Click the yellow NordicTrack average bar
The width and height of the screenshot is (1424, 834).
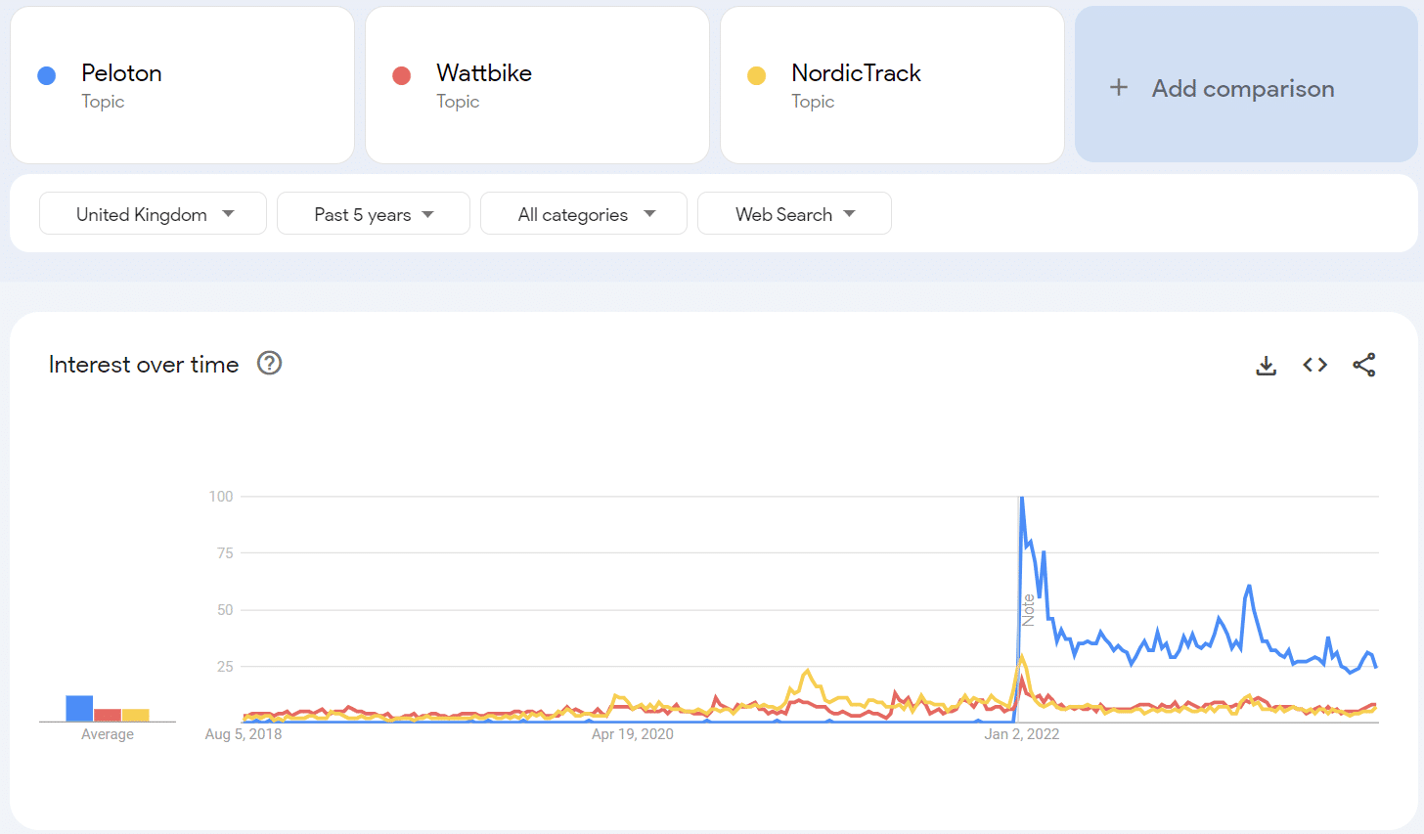[x=136, y=716]
